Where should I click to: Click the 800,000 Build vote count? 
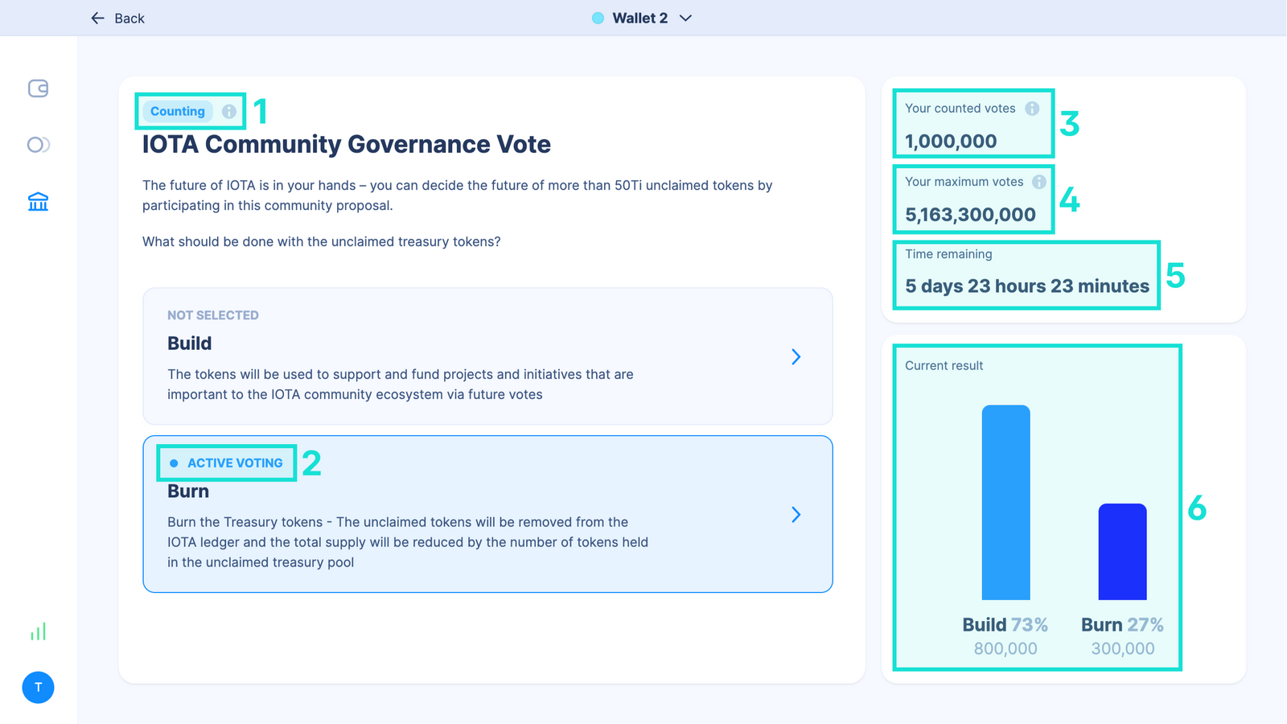pos(1005,648)
